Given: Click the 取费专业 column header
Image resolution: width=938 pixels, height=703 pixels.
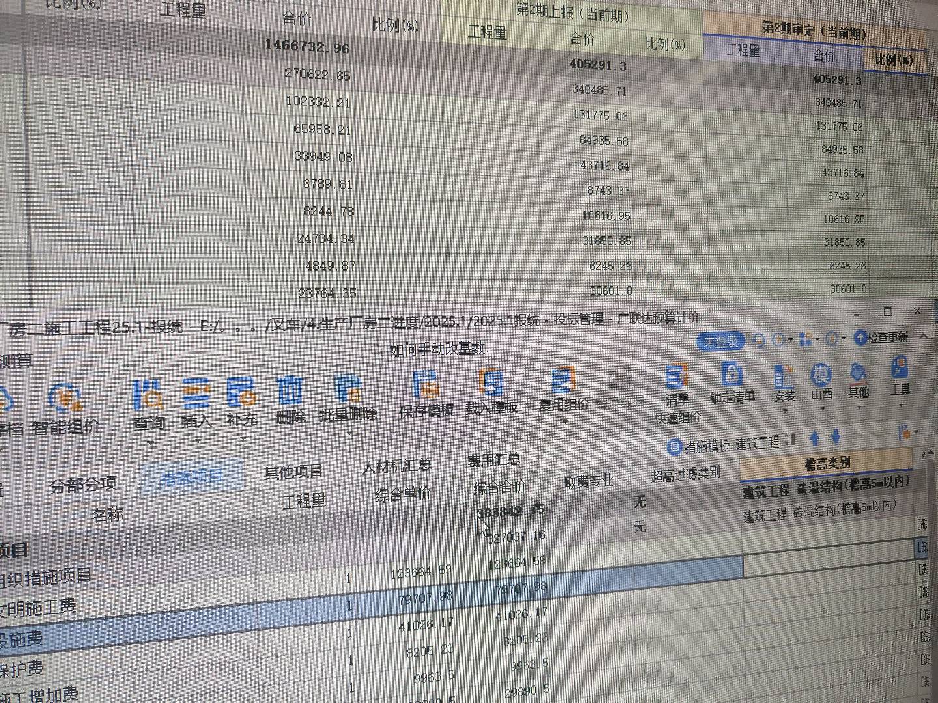Looking at the screenshot, I should click(589, 482).
